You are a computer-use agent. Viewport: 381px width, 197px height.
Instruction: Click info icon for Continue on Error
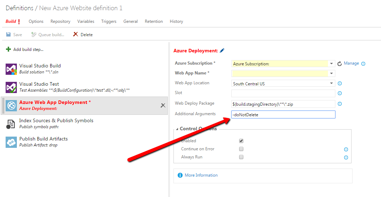point(346,149)
